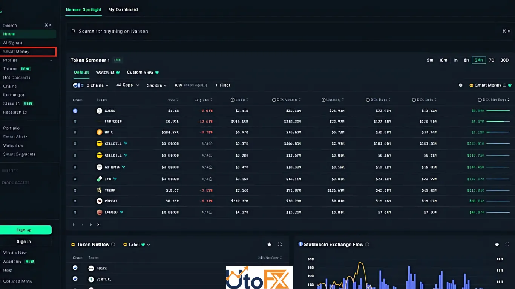Star the Stablecoin Exchange Flow panel
This screenshot has height=289, width=515.
[x=497, y=245]
